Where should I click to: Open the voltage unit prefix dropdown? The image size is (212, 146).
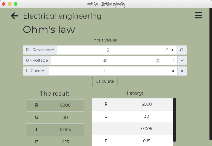click(x=170, y=60)
